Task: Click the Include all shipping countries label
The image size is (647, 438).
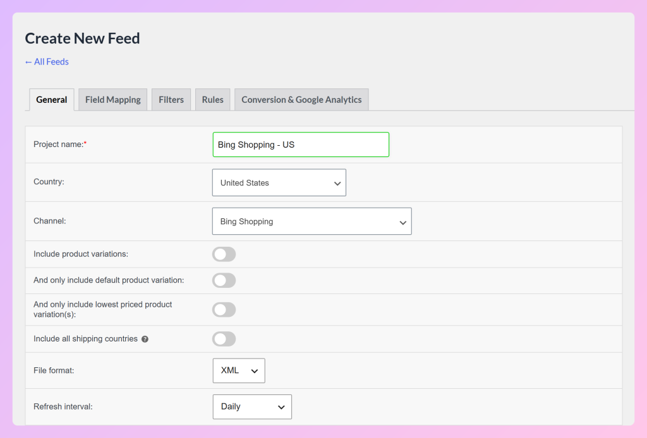Action: [x=85, y=339]
